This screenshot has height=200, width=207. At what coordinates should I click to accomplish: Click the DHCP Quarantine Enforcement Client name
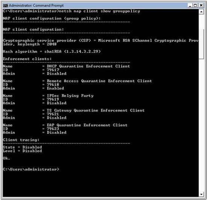pos(88,66)
